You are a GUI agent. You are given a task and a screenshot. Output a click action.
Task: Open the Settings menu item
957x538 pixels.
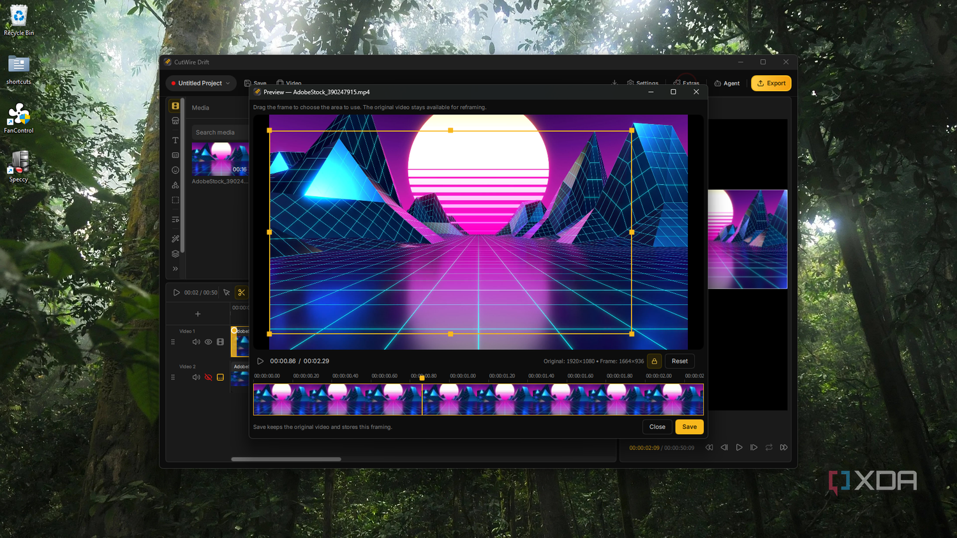tap(642, 84)
